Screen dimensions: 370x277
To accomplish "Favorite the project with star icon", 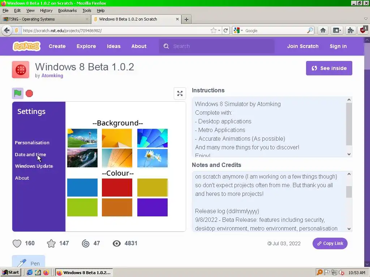I will pos(51,243).
